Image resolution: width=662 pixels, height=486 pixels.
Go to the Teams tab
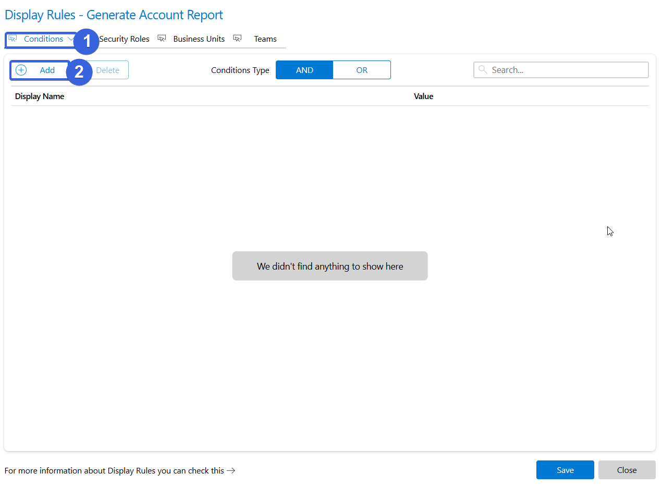tap(265, 39)
